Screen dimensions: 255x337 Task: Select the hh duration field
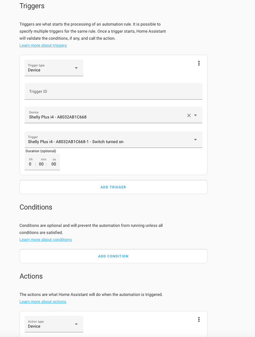[30, 164]
